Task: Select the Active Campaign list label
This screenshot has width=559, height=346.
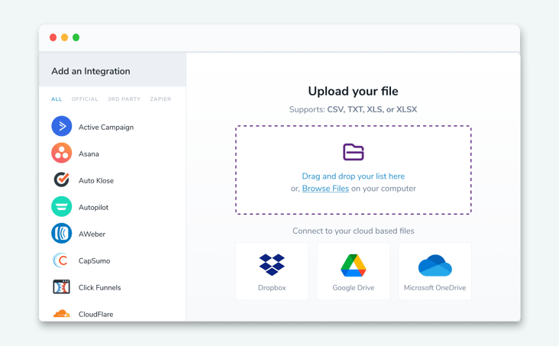Action: 106,128
